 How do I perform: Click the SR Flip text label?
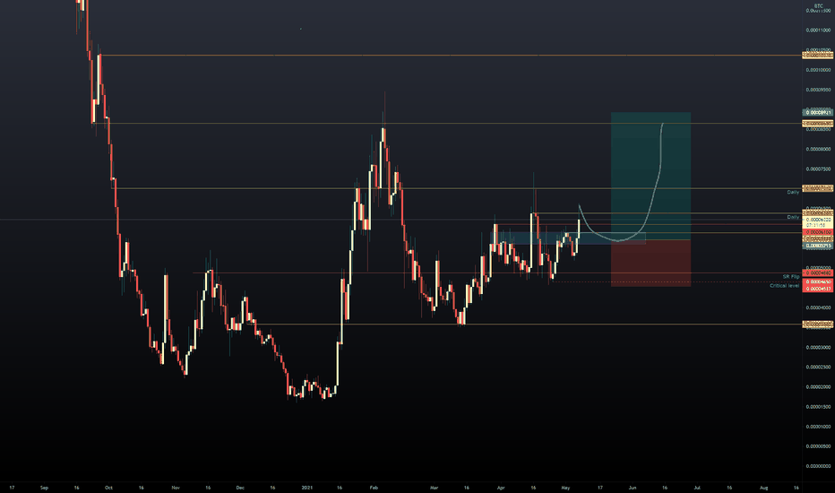(x=791, y=277)
